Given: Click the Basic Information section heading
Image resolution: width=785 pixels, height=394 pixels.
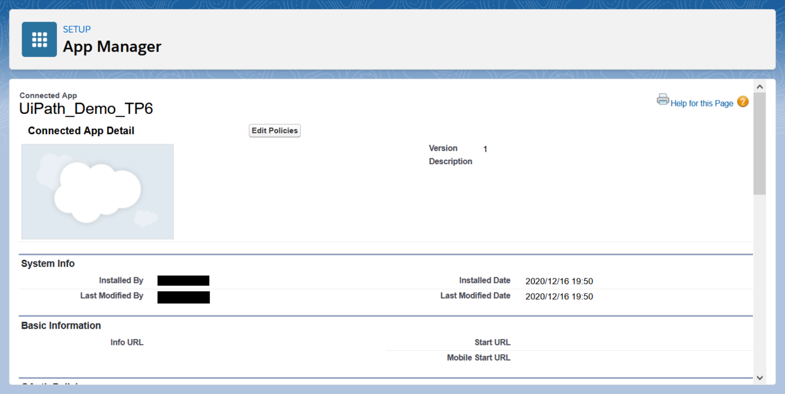Looking at the screenshot, I should tap(61, 325).
